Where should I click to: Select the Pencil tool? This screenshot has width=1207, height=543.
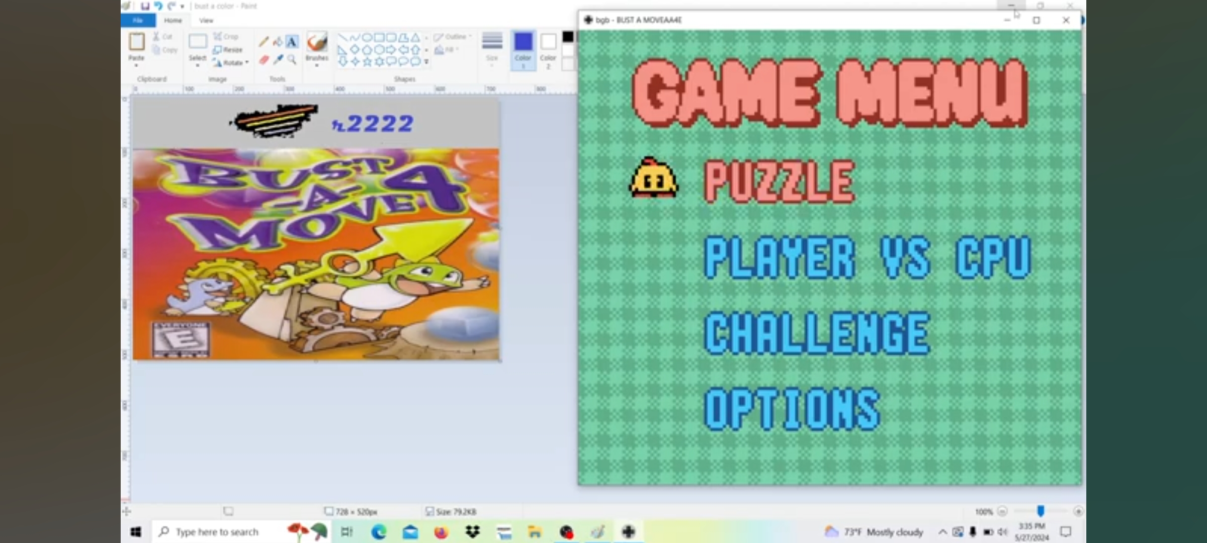pyautogui.click(x=264, y=42)
